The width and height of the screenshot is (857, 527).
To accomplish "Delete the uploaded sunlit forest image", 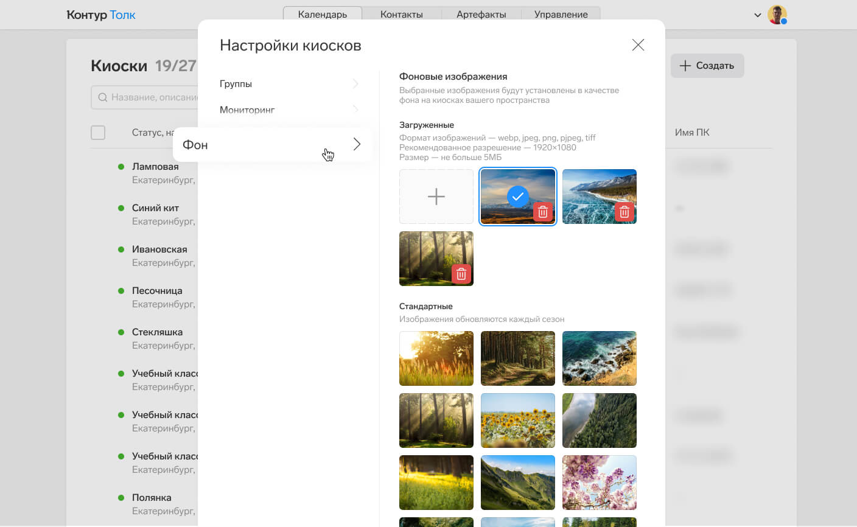I will [461, 274].
